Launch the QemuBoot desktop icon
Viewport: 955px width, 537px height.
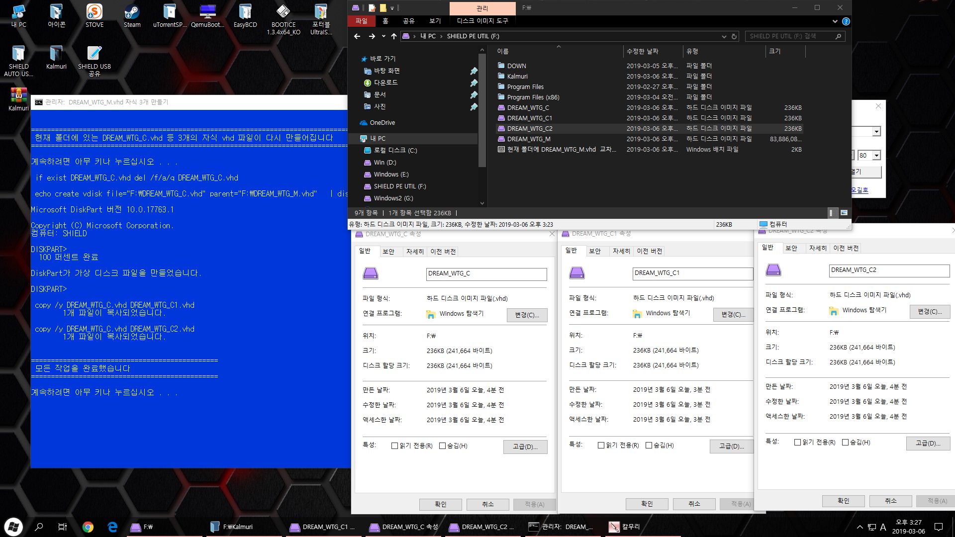click(x=207, y=16)
